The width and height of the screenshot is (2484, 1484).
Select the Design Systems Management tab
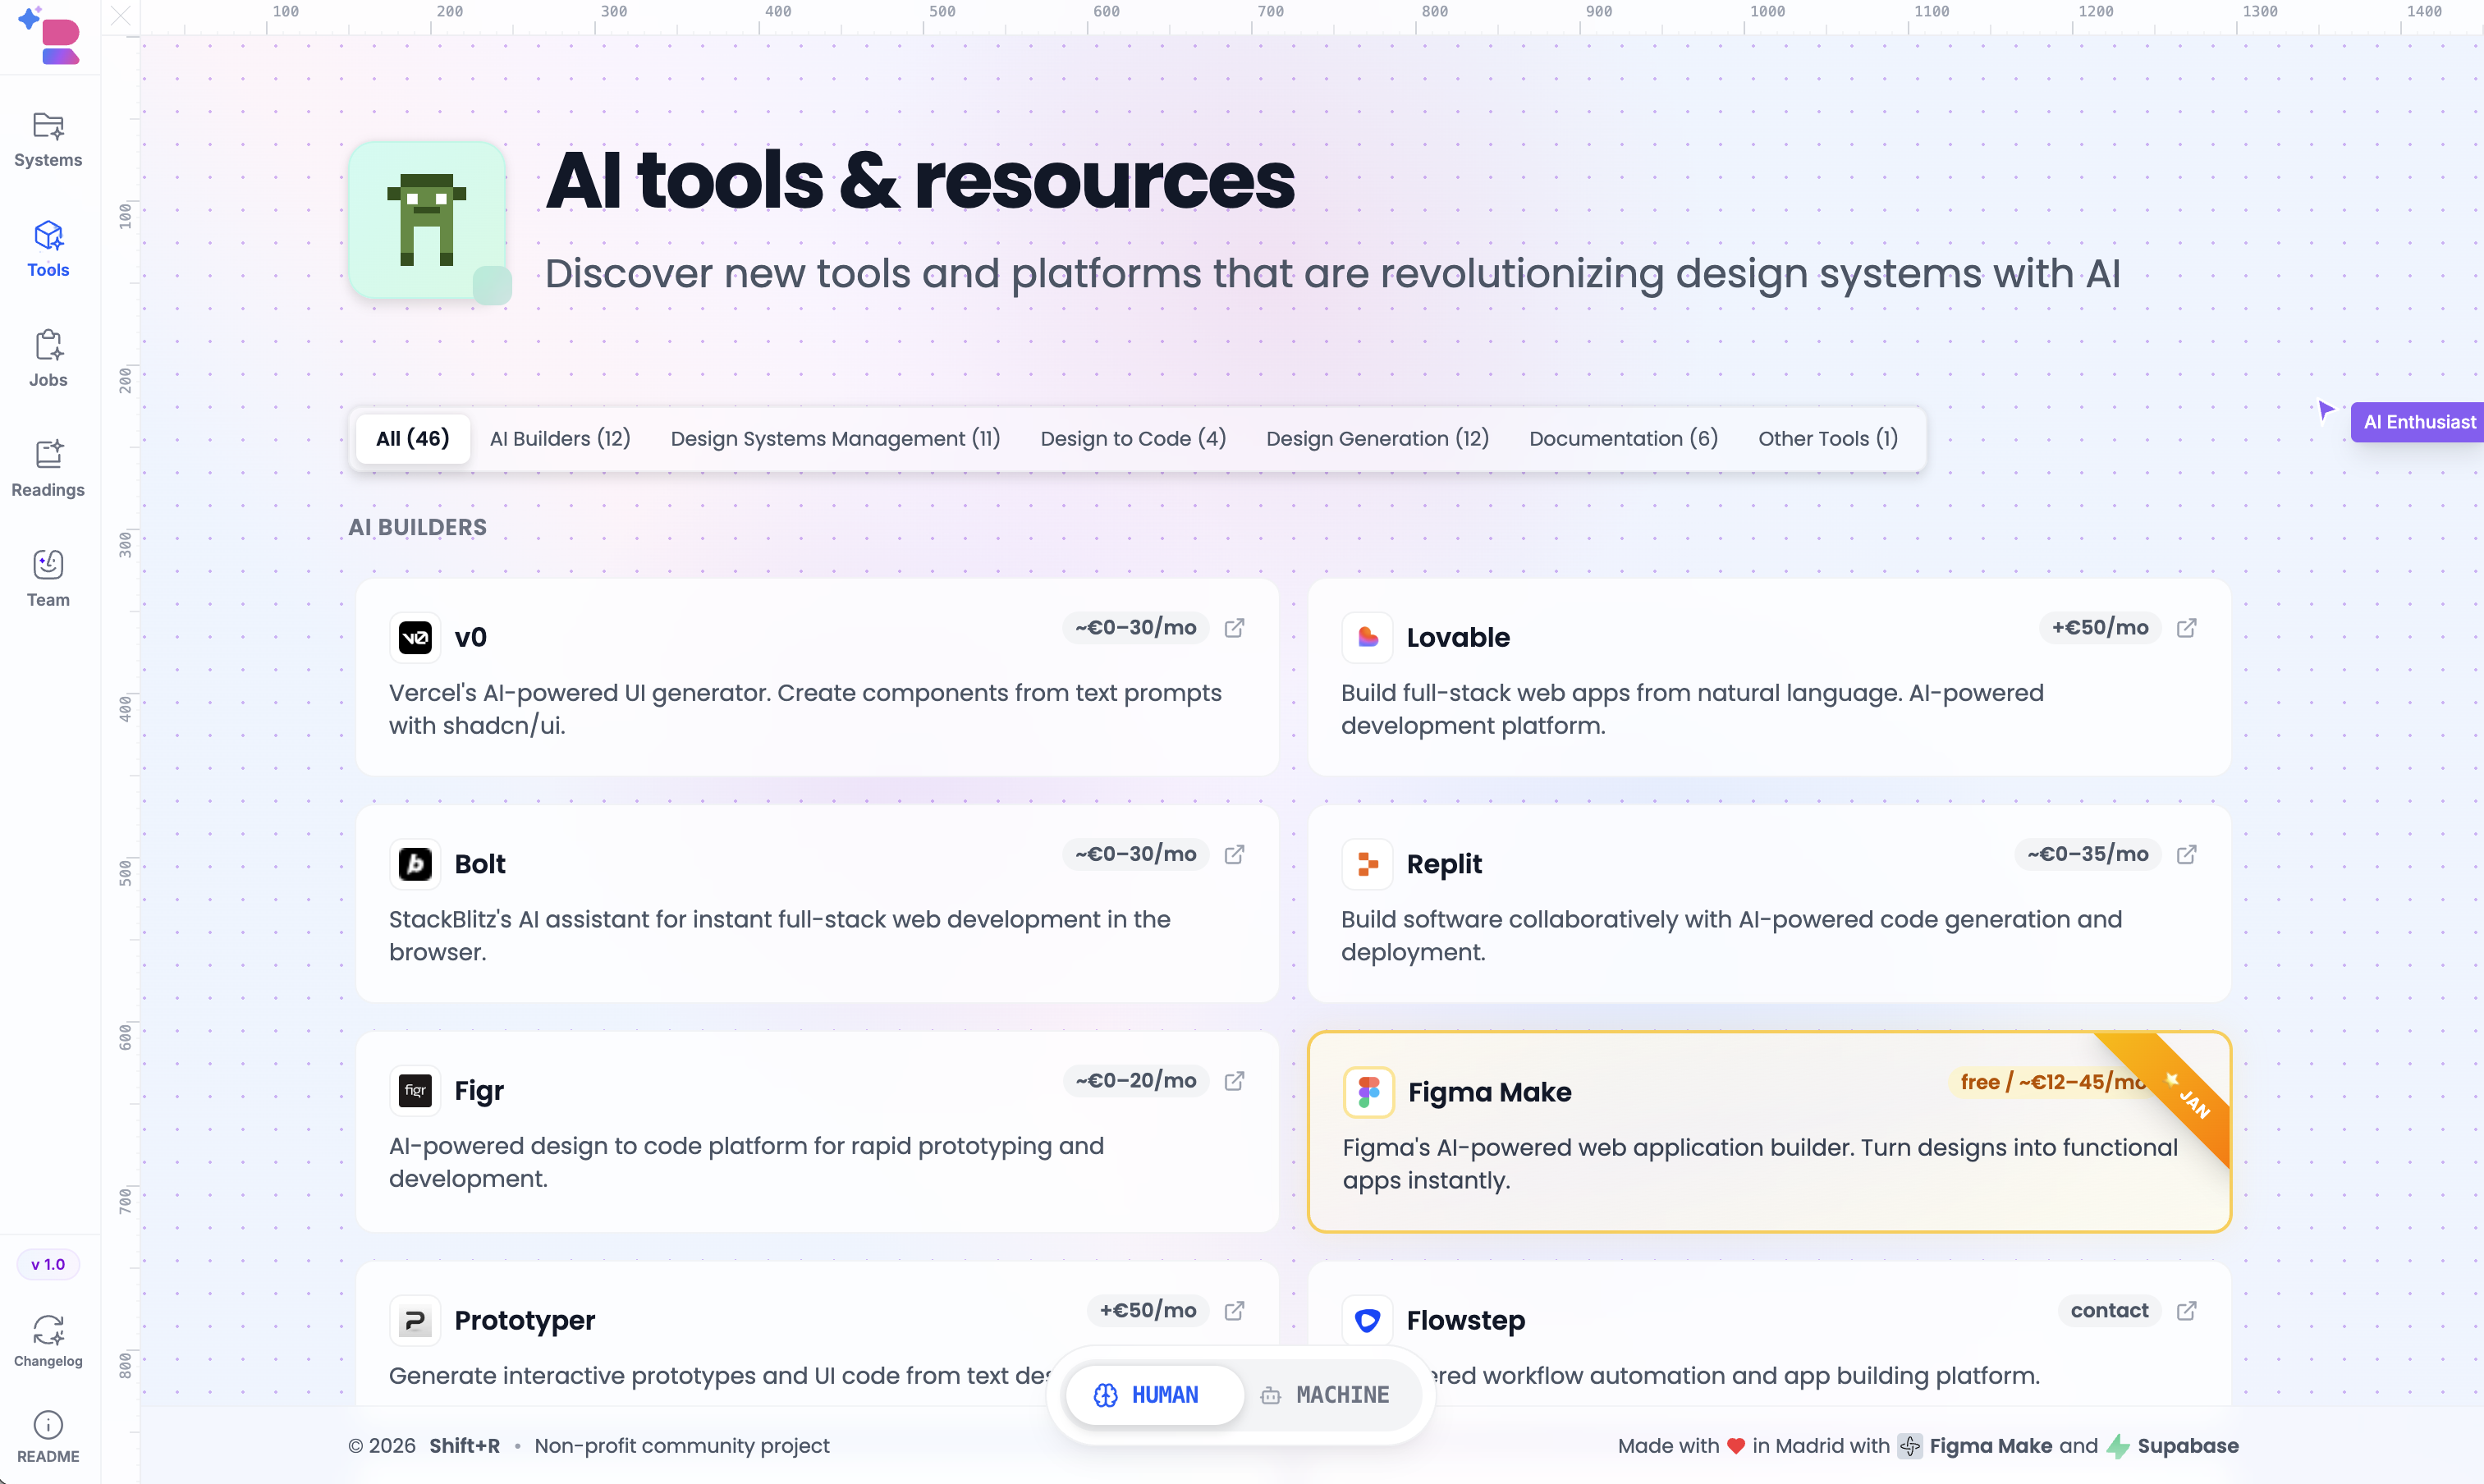[x=836, y=438]
